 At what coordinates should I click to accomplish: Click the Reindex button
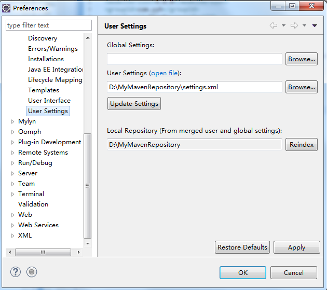tap(302, 144)
